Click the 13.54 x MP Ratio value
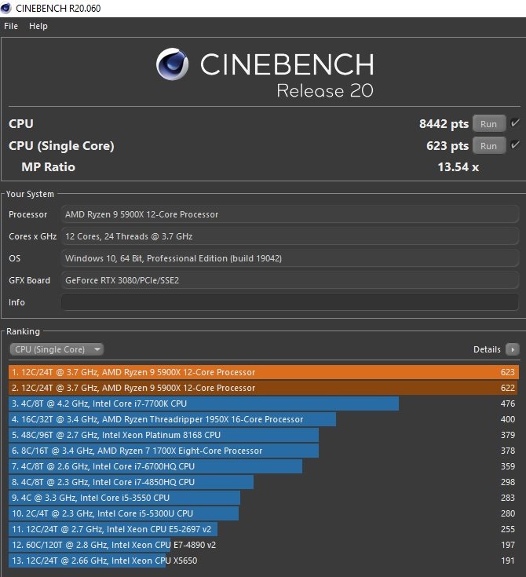Screen dimensions: 526x577 [458, 167]
